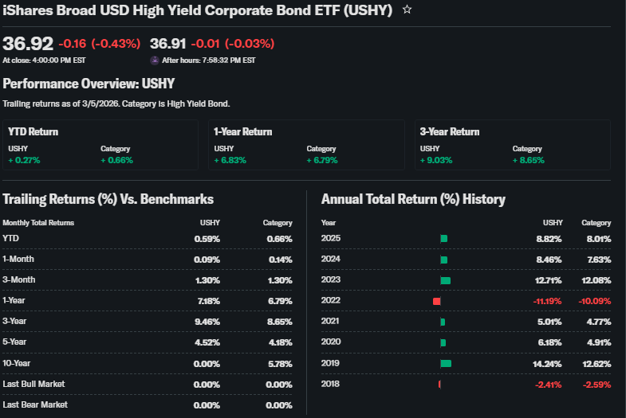
Task: Select the YTD Return card
Action: (100, 145)
